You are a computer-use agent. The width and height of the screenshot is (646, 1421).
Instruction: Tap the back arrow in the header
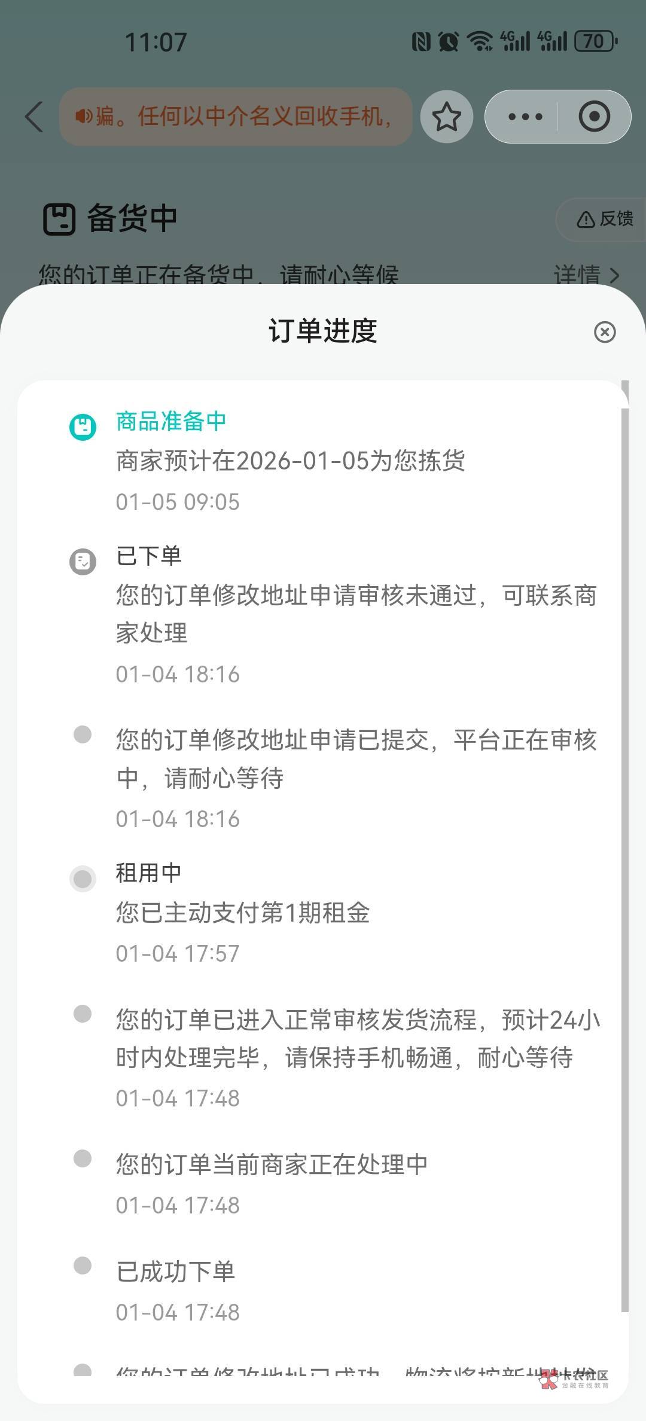point(35,116)
